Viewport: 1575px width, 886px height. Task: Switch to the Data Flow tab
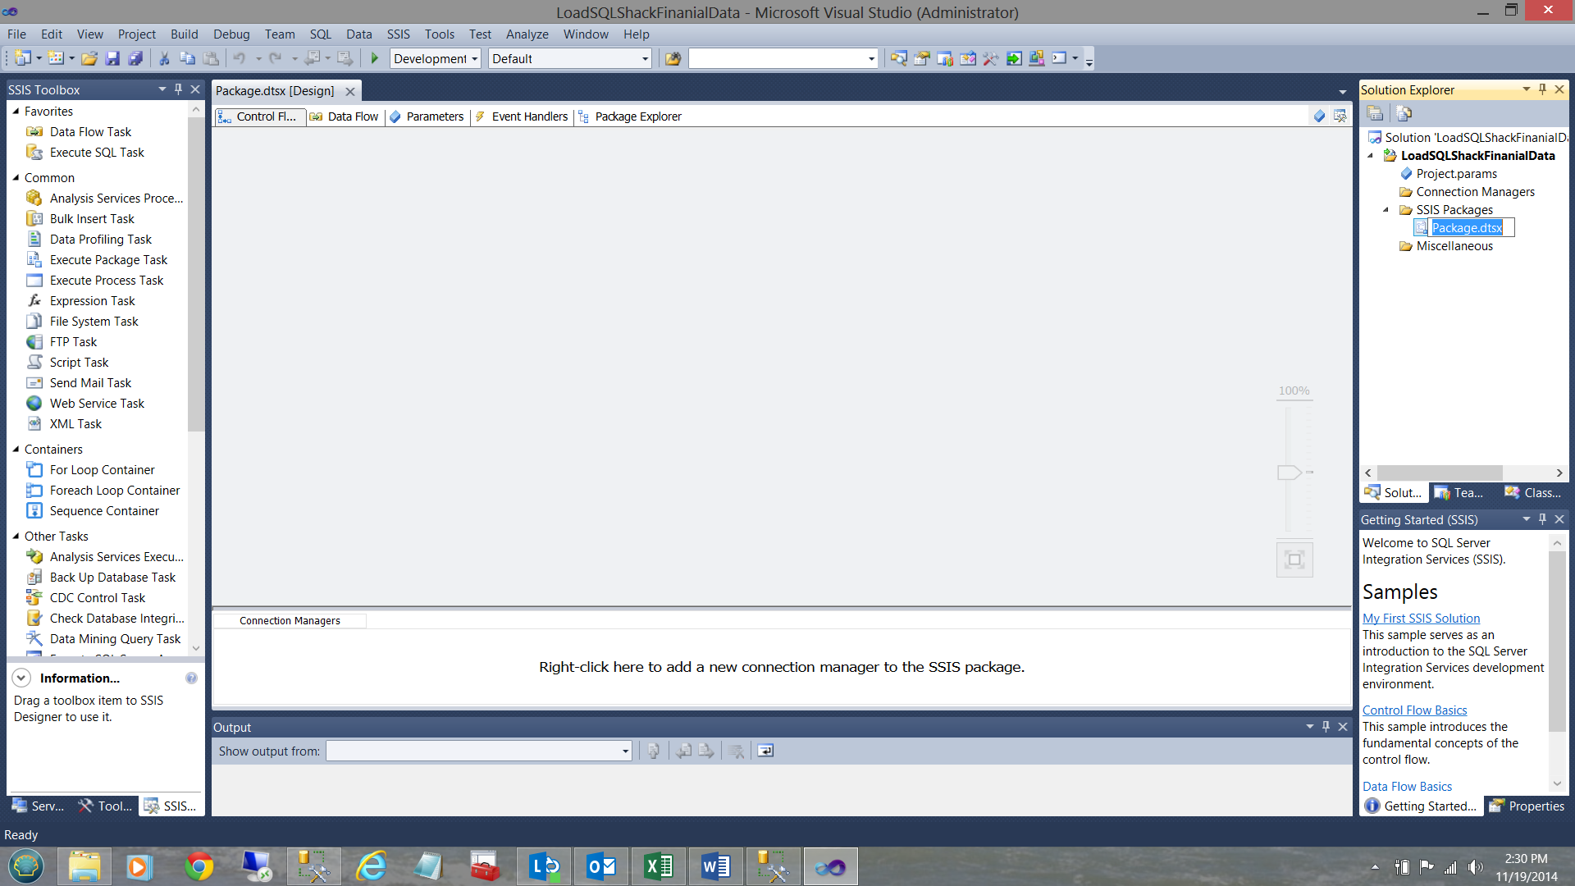(345, 116)
